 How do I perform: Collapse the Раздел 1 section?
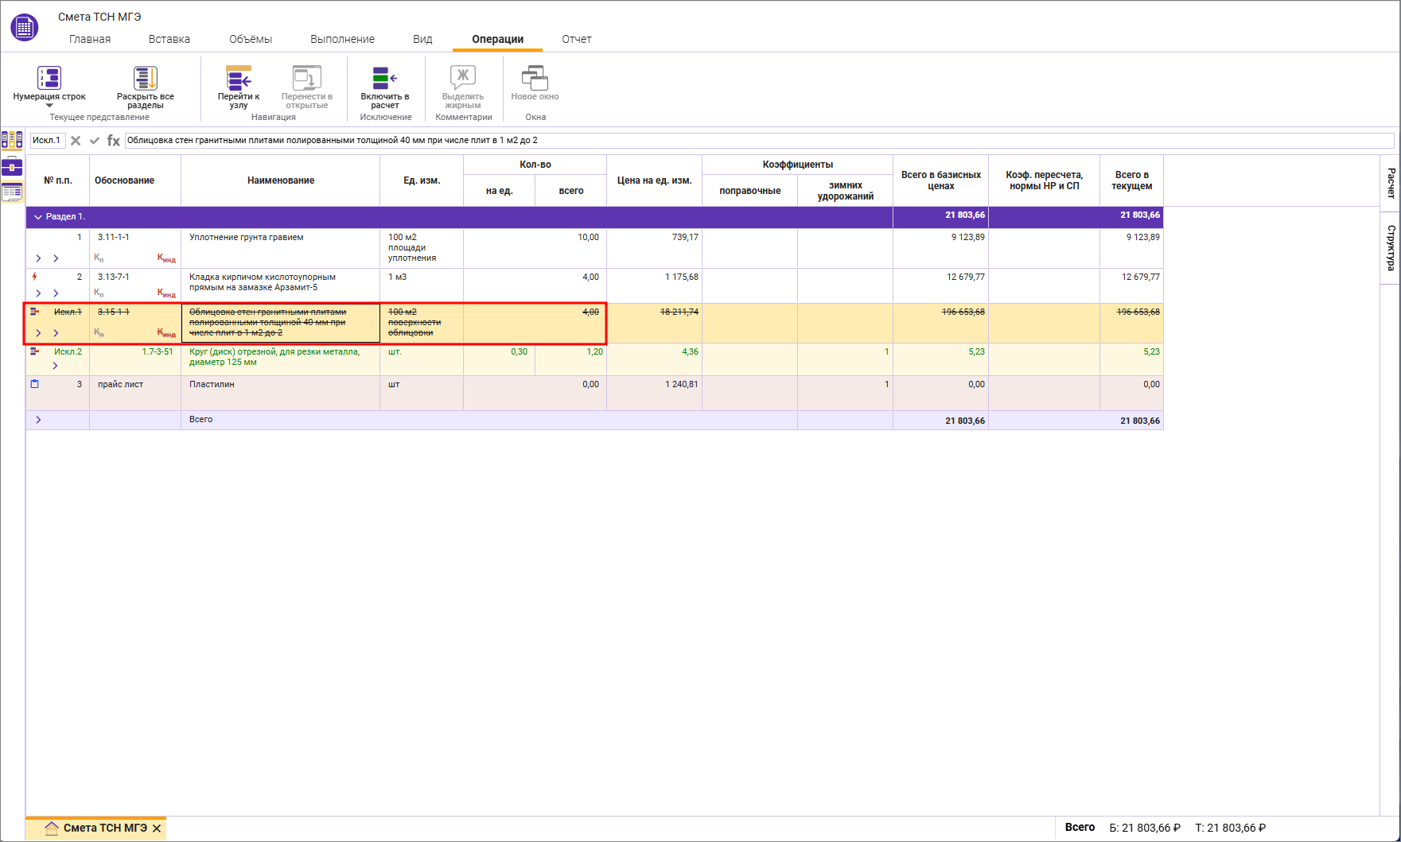click(x=37, y=217)
